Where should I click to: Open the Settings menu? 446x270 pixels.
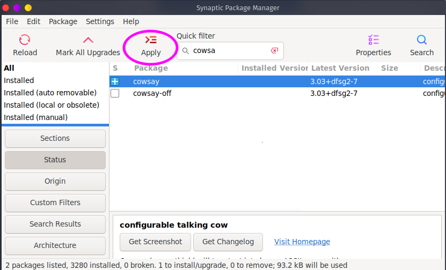click(100, 21)
